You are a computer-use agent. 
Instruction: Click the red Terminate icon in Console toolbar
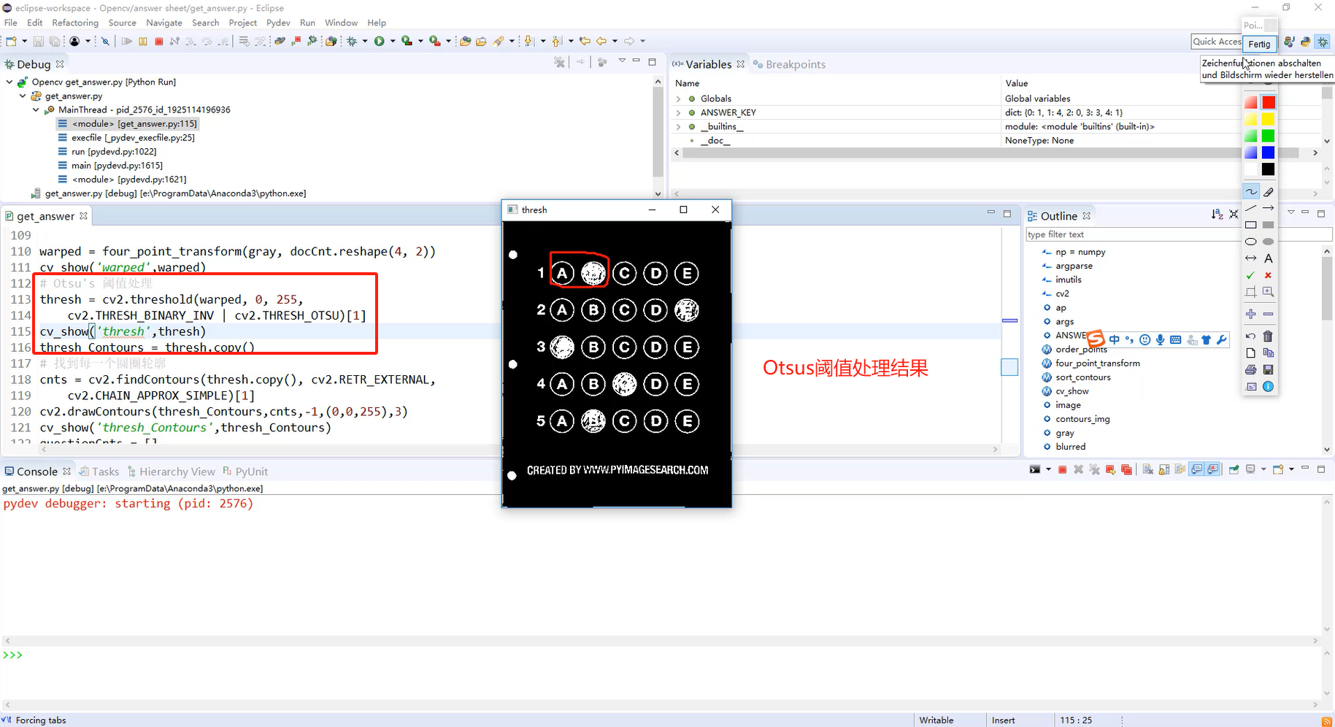(1063, 469)
